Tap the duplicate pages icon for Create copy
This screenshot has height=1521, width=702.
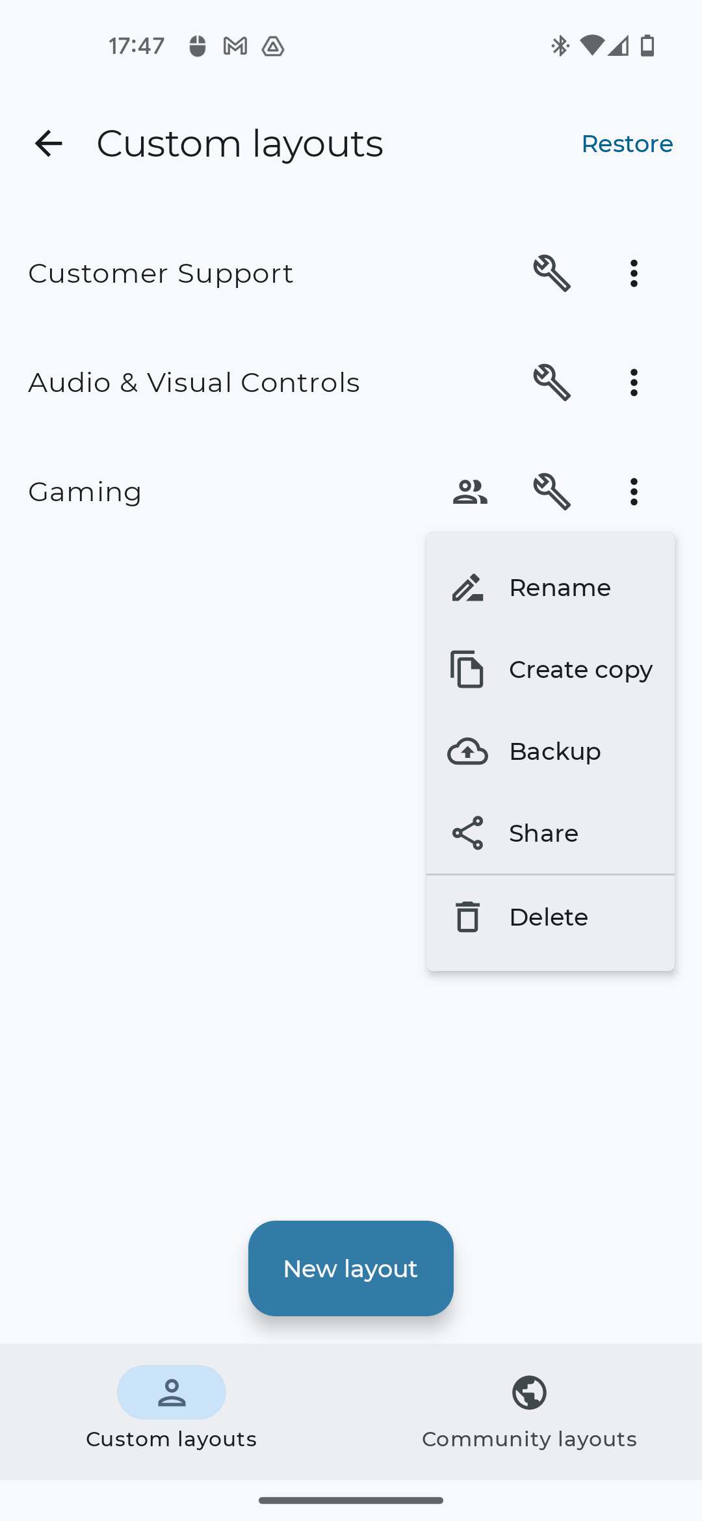[x=466, y=669]
